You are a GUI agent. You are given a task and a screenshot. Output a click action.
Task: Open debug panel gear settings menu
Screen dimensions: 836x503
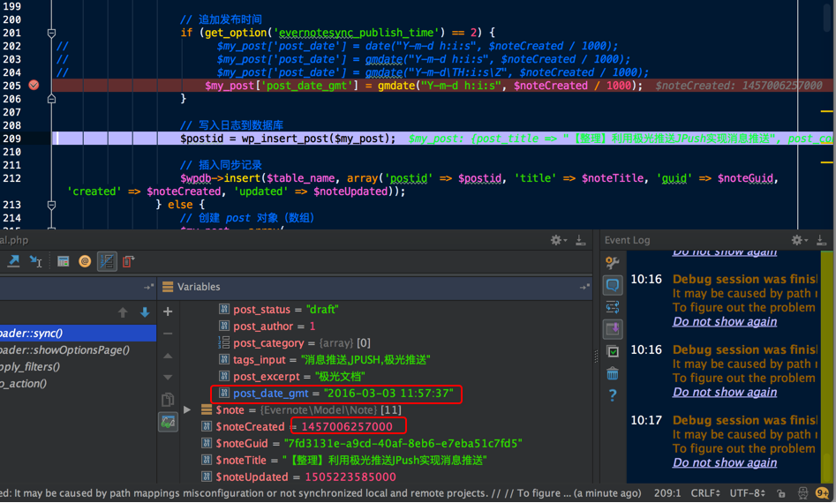click(558, 240)
